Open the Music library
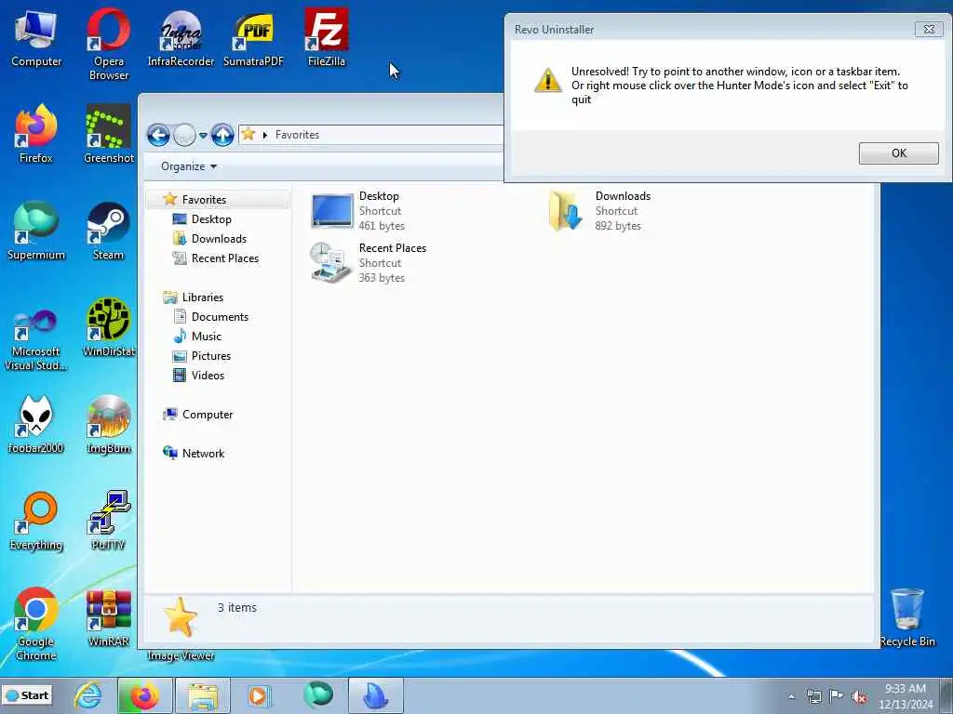The width and height of the screenshot is (953, 714). pos(206,337)
